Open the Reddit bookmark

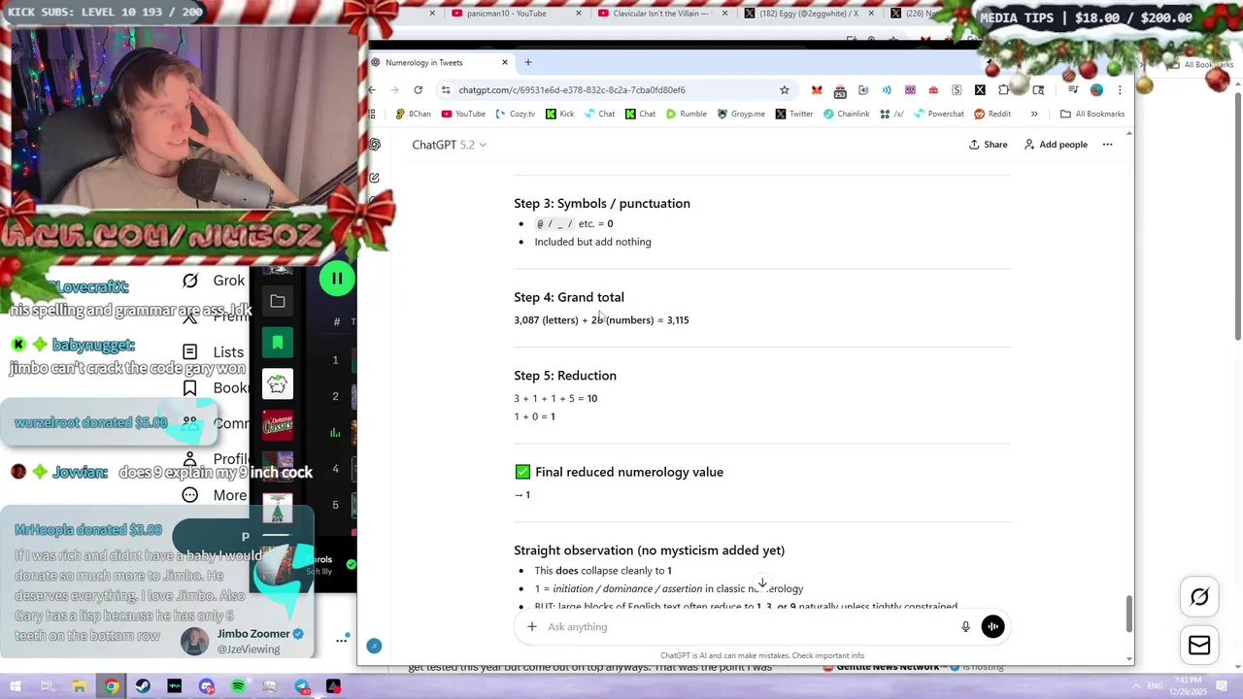pos(992,114)
